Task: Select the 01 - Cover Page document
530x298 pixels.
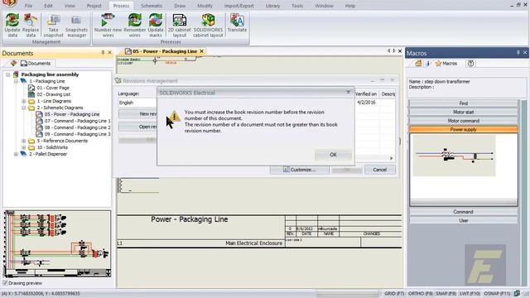Action: (x=53, y=88)
